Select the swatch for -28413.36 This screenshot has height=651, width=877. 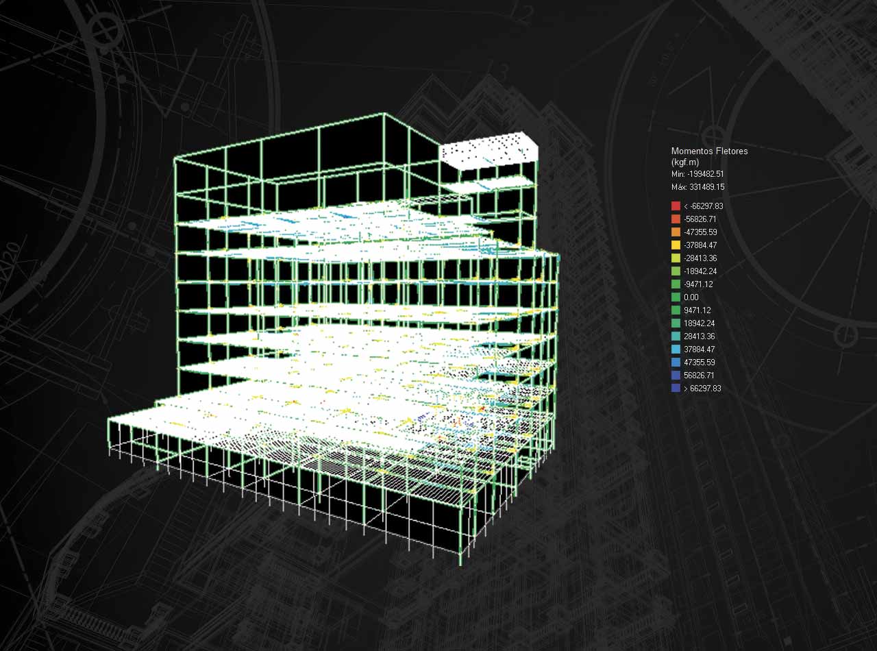pyautogui.click(x=676, y=258)
